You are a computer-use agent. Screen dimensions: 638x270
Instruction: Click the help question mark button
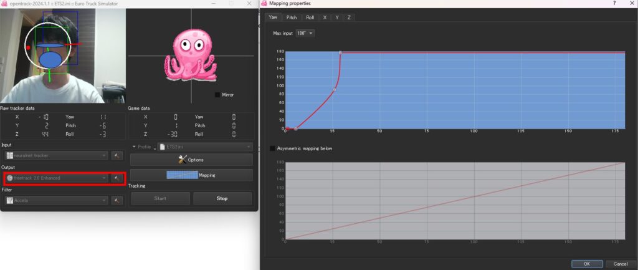[x=614, y=4]
